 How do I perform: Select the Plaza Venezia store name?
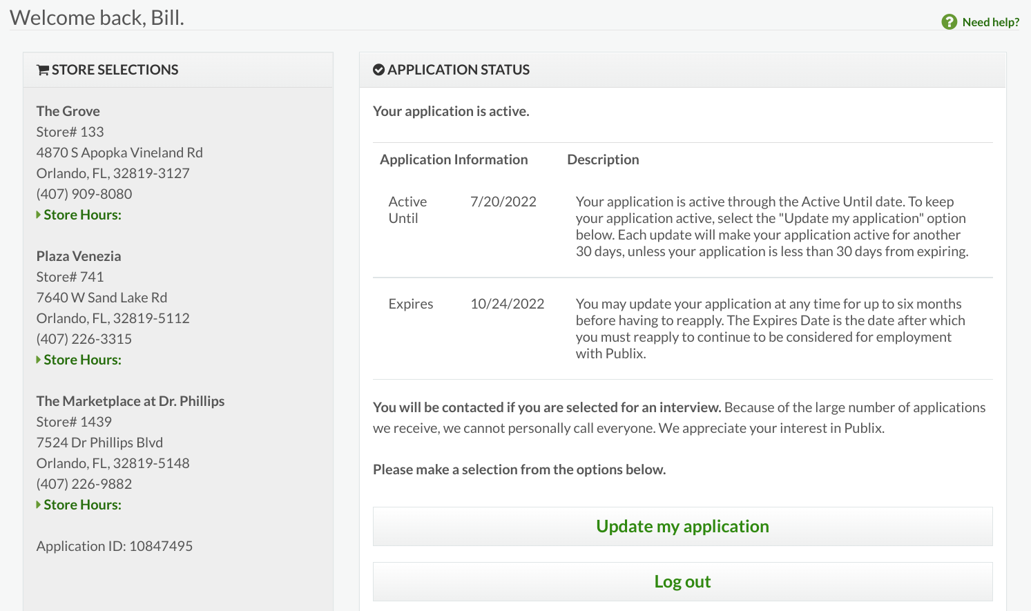79,256
